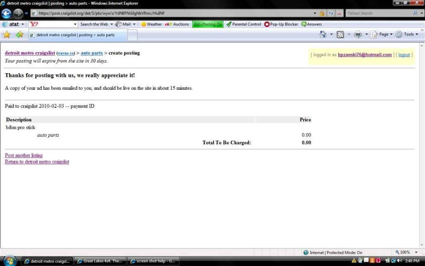Switch to the detroit metro craigslist tab
This screenshot has width=425, height=266.
[78, 35]
